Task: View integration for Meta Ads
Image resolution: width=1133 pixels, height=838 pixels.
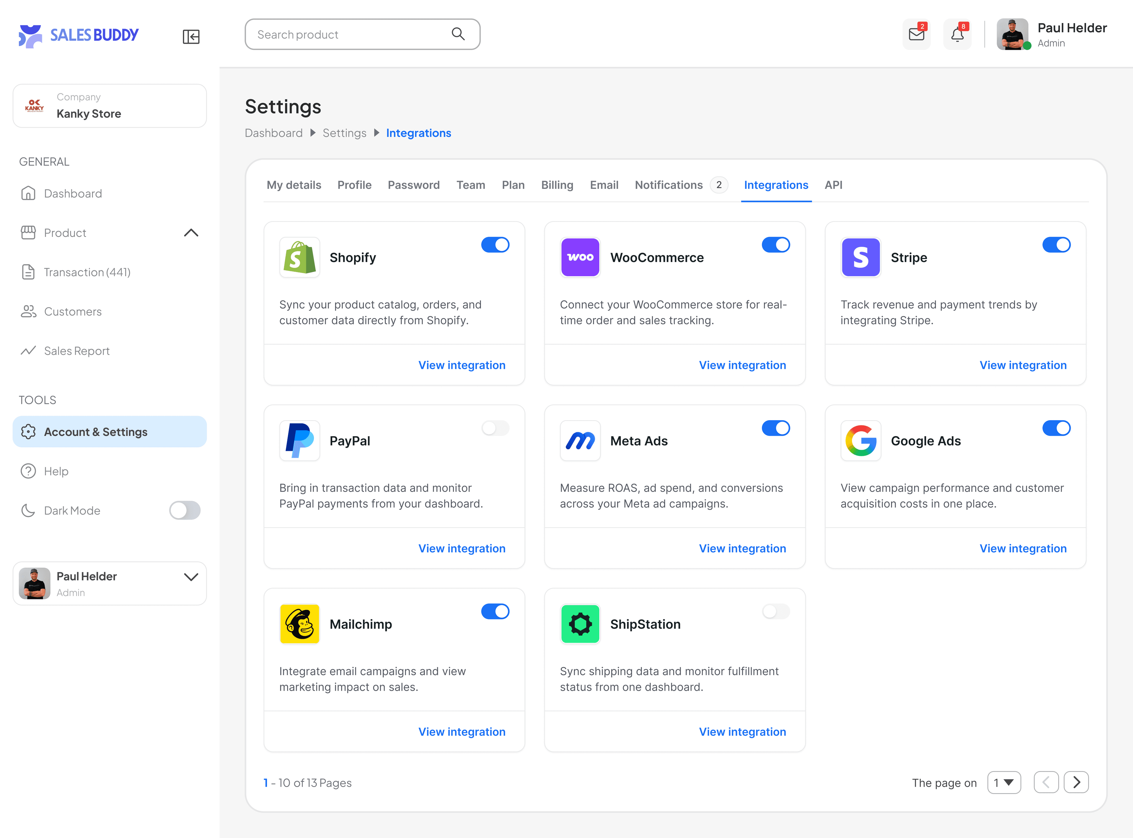Action: coord(742,548)
